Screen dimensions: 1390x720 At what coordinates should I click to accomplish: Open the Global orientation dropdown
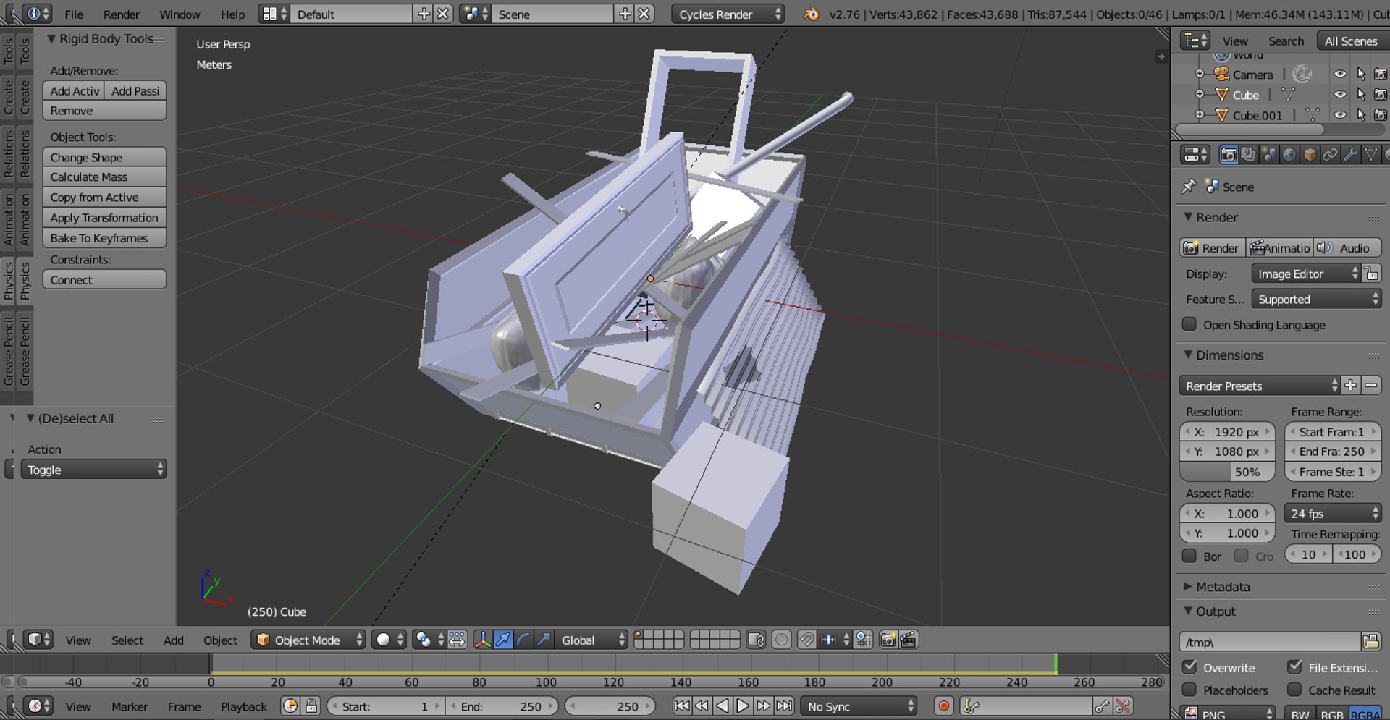coord(591,640)
